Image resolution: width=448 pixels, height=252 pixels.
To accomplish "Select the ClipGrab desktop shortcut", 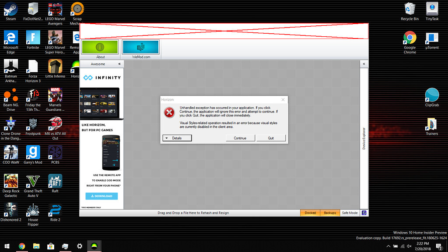I will point(432,98).
